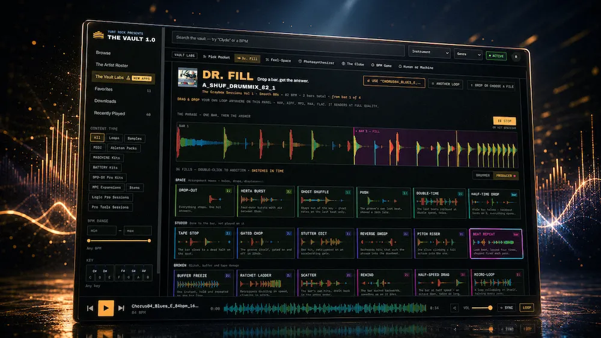Select the GHOST SHUFFLE fill card
Screen dimensions: 601x338
coord(326,202)
